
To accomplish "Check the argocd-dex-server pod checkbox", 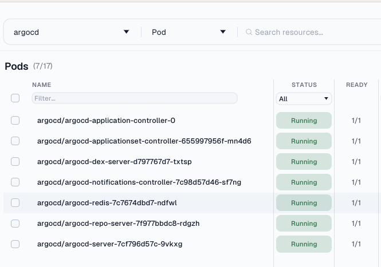I will 15,161.
